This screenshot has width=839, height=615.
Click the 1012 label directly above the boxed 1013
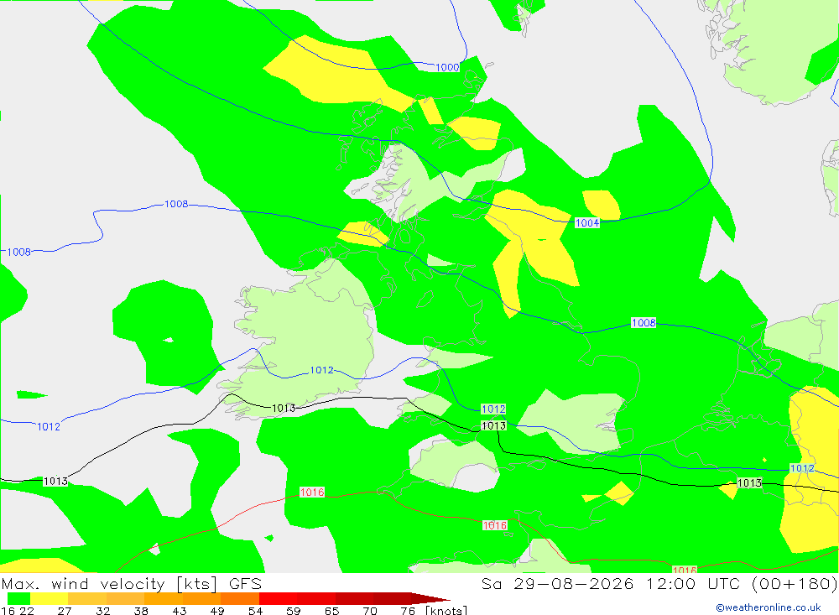[x=493, y=409]
